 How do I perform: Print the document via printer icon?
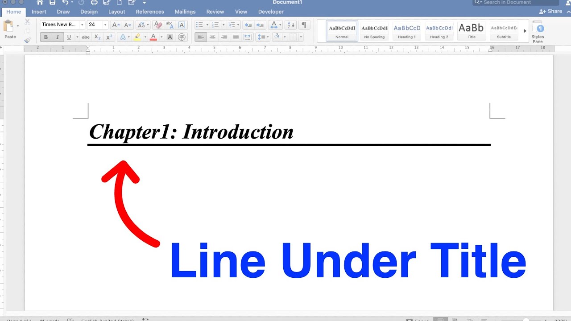(94, 2)
